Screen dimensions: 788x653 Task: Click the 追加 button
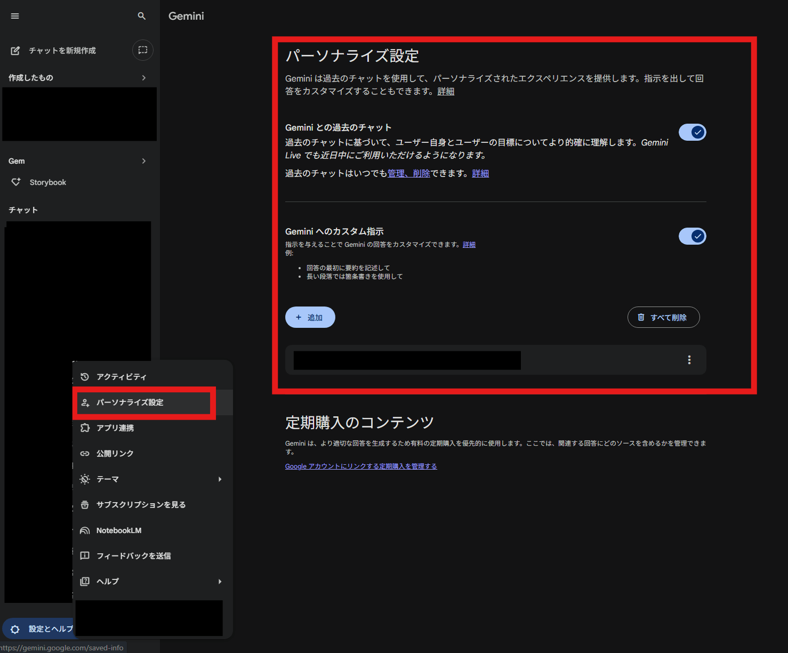point(310,317)
